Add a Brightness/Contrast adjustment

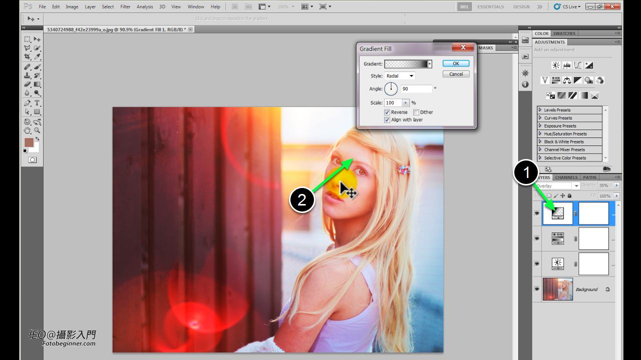556,65
